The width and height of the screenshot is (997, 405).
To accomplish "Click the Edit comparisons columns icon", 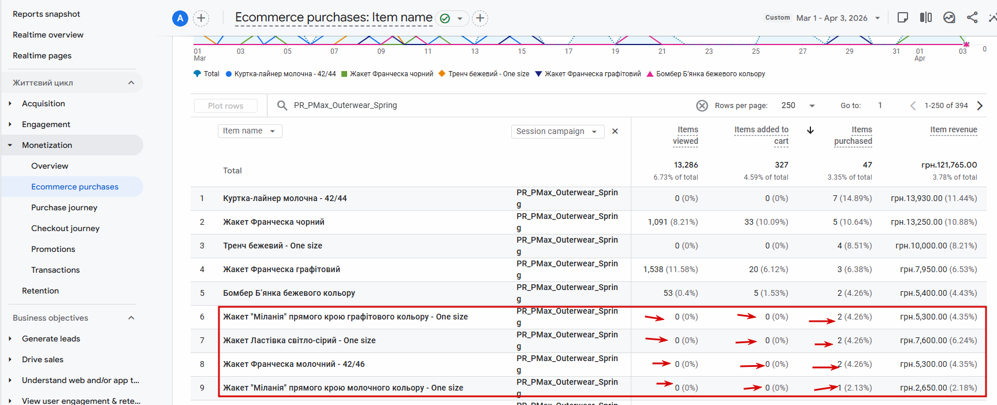I will click(926, 17).
